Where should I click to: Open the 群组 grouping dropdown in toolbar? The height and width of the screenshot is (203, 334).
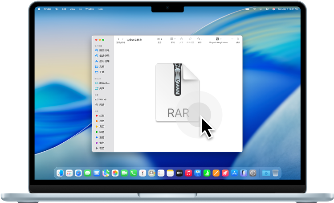pyautogui.click(x=173, y=39)
